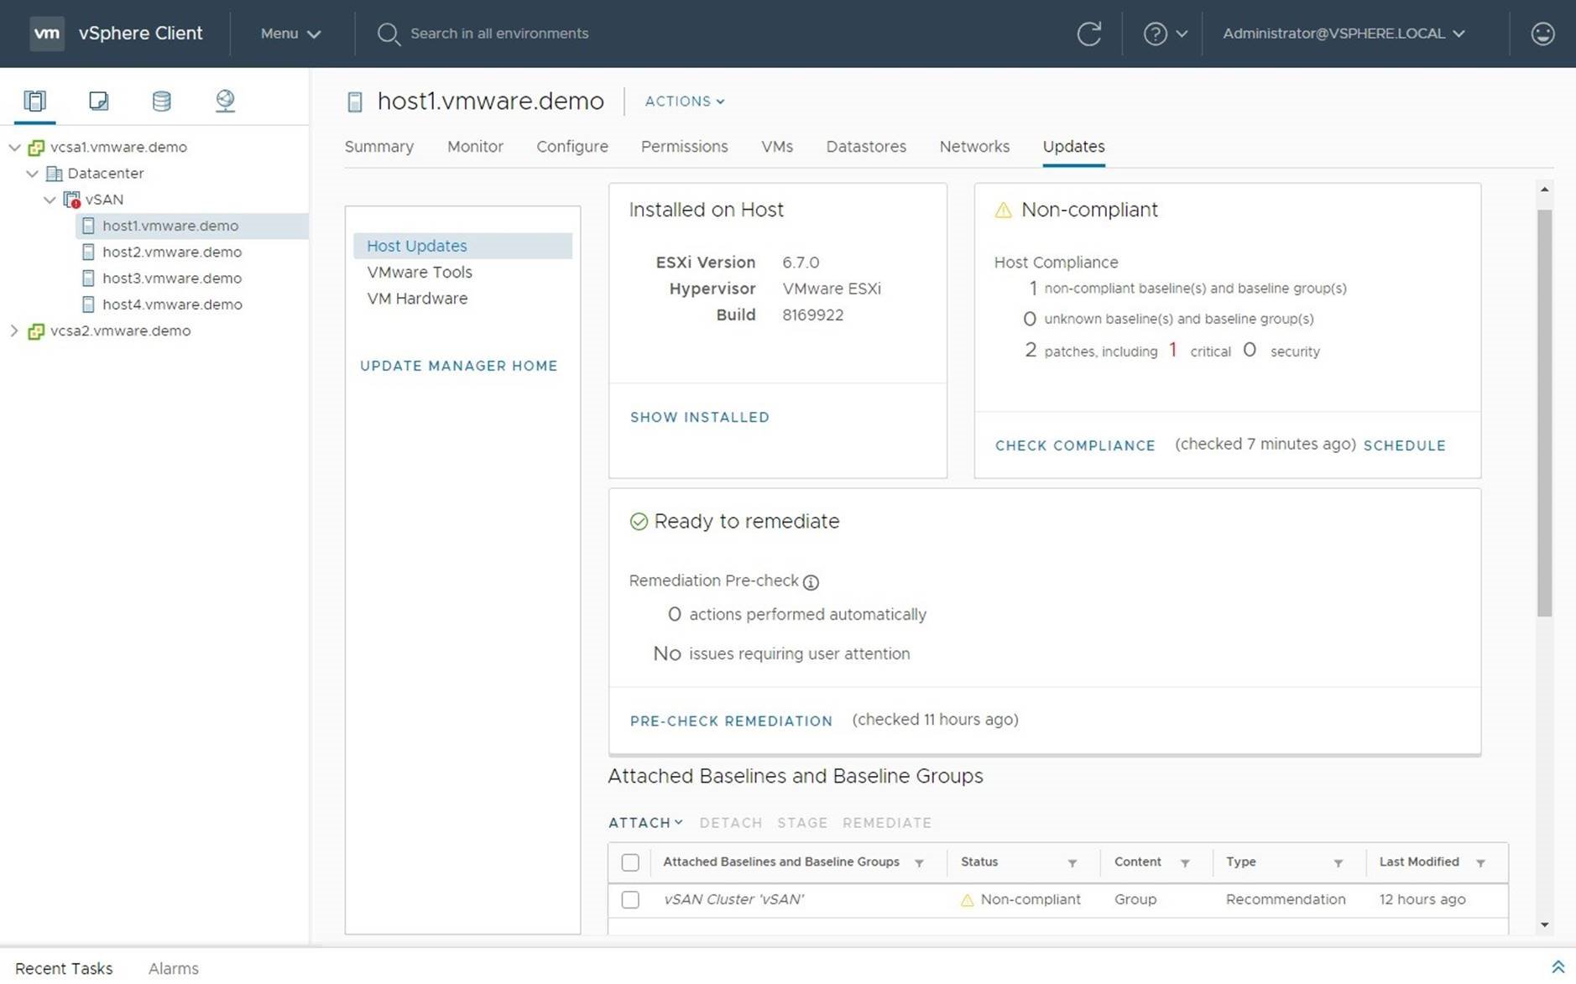Click the host3.vmware.demo host icon

88,278
